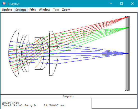Screen dimensions: 138x109
Task: Click the last lens element before the image plane
Action: click(x=53, y=53)
